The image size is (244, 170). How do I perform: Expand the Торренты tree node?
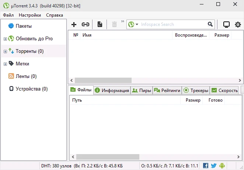pyautogui.click(x=5, y=51)
